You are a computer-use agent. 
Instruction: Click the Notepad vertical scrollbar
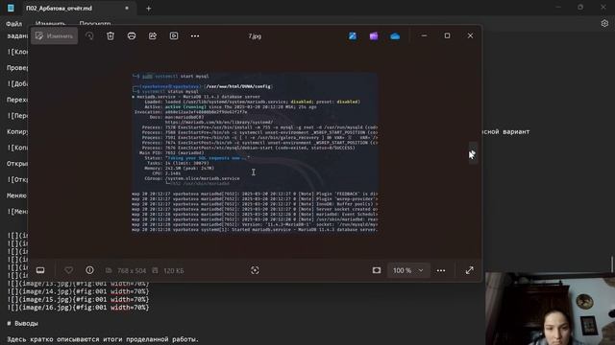[612, 264]
